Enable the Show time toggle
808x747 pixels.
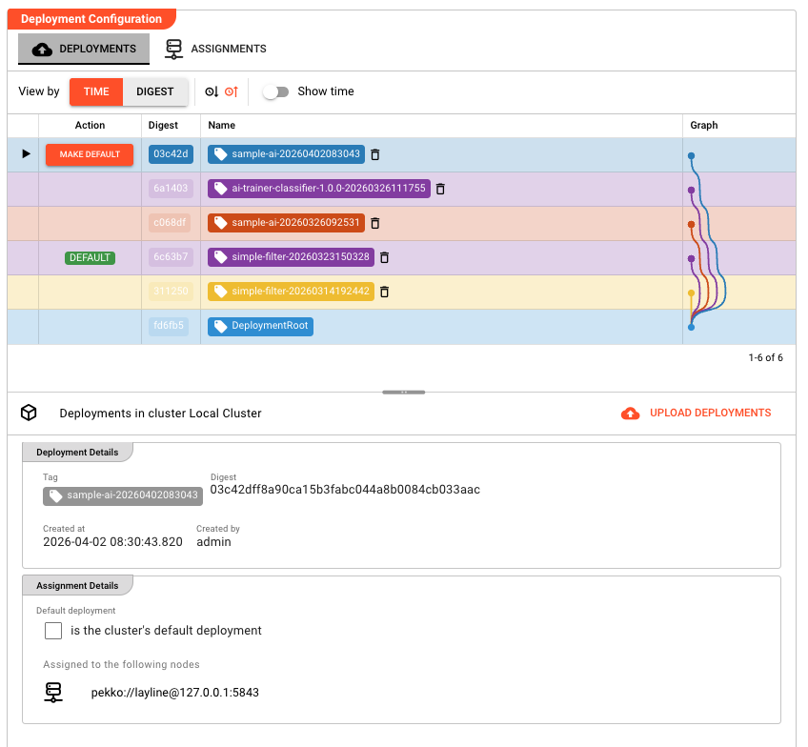[277, 91]
